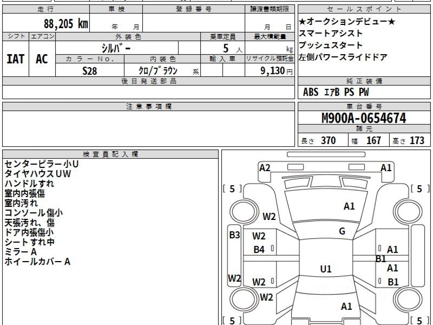This screenshot has height=325, width=433.
Task: Select the 登録番号 header cell
Action: coord(194,9)
